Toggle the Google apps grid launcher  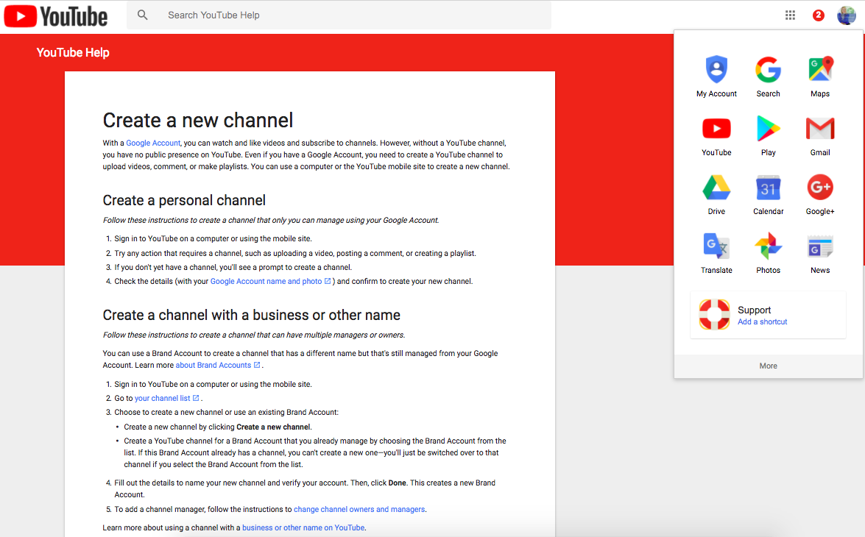click(790, 15)
